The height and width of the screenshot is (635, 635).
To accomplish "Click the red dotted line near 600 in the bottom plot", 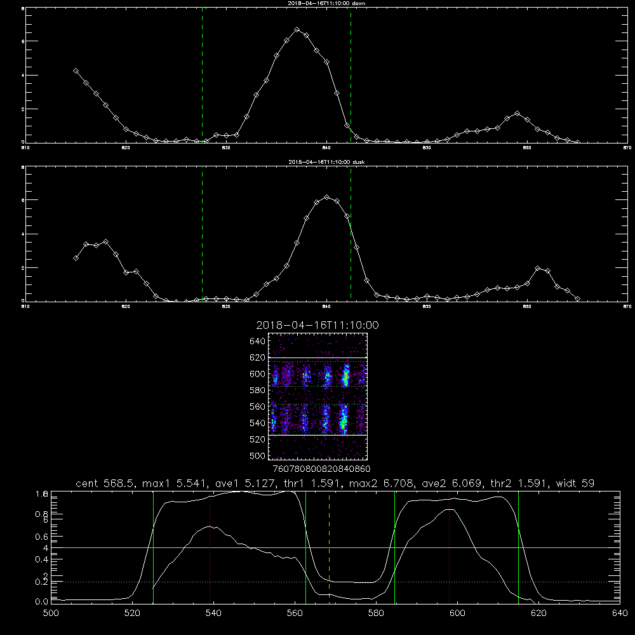I will point(449,547).
